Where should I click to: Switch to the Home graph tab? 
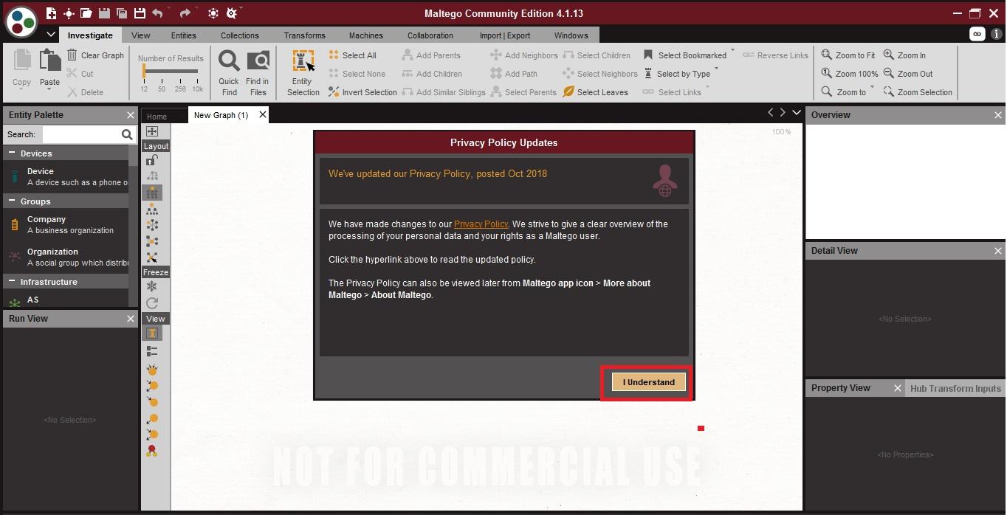[157, 117]
